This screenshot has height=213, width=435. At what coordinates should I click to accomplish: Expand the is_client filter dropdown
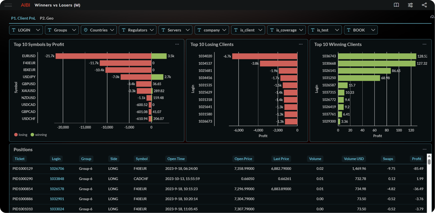248,30
